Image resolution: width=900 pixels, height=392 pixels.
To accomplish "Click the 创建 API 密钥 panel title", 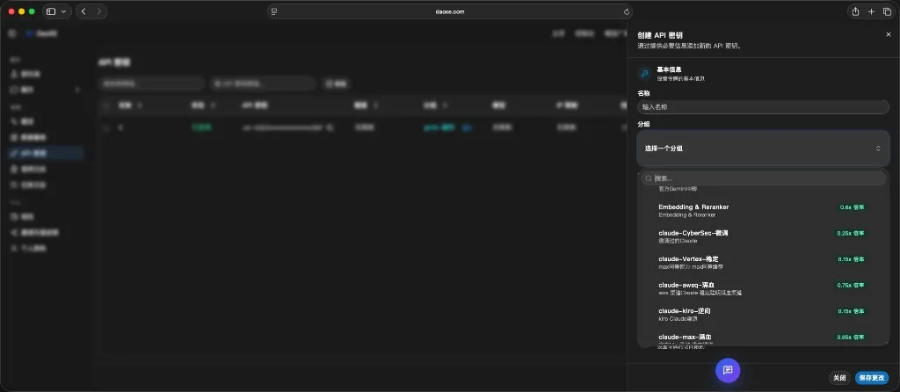I will pyautogui.click(x=660, y=35).
